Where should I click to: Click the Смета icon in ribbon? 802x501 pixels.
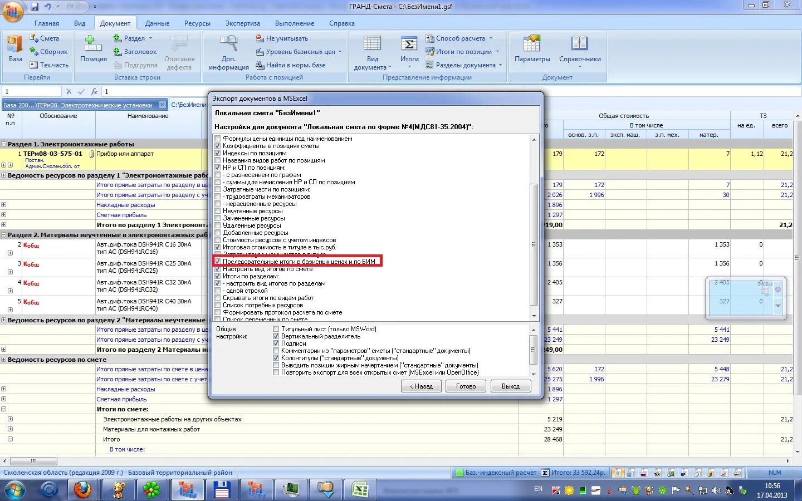click(44, 38)
